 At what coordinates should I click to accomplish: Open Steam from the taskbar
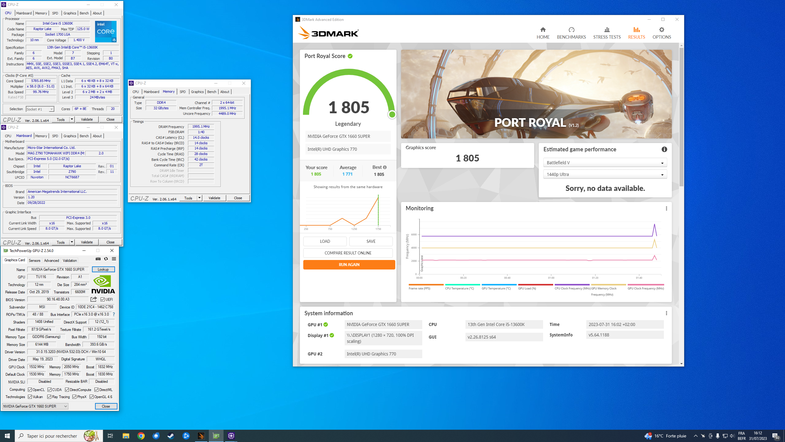pyautogui.click(x=171, y=436)
